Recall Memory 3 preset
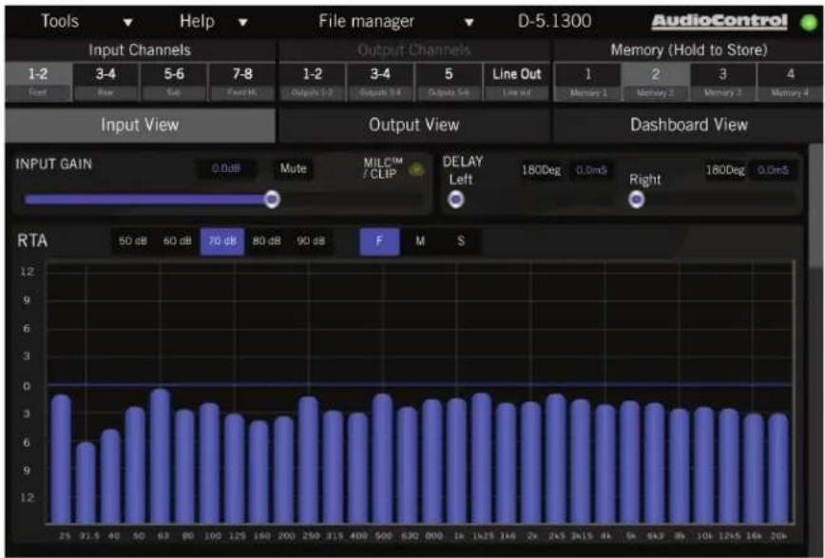This screenshot has height=558, width=825. [x=723, y=82]
